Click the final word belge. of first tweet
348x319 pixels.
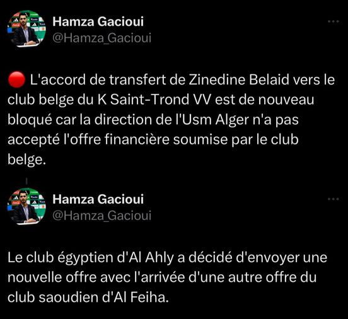click(26, 159)
